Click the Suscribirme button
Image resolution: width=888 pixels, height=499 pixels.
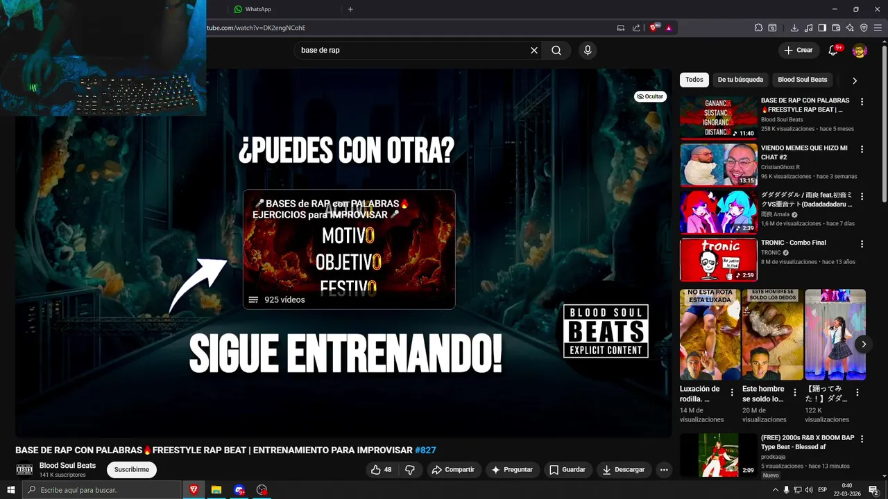[x=132, y=469]
